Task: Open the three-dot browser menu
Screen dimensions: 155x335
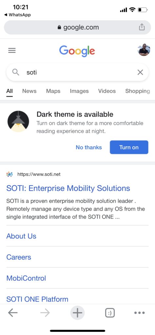Action: [x=140, y=313]
